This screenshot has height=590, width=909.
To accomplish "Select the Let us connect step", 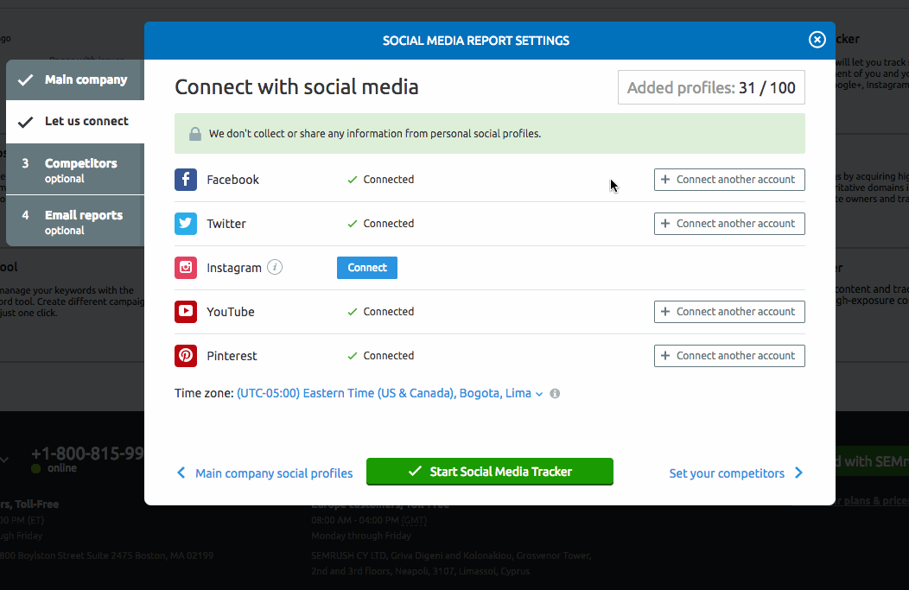I will 75,122.
